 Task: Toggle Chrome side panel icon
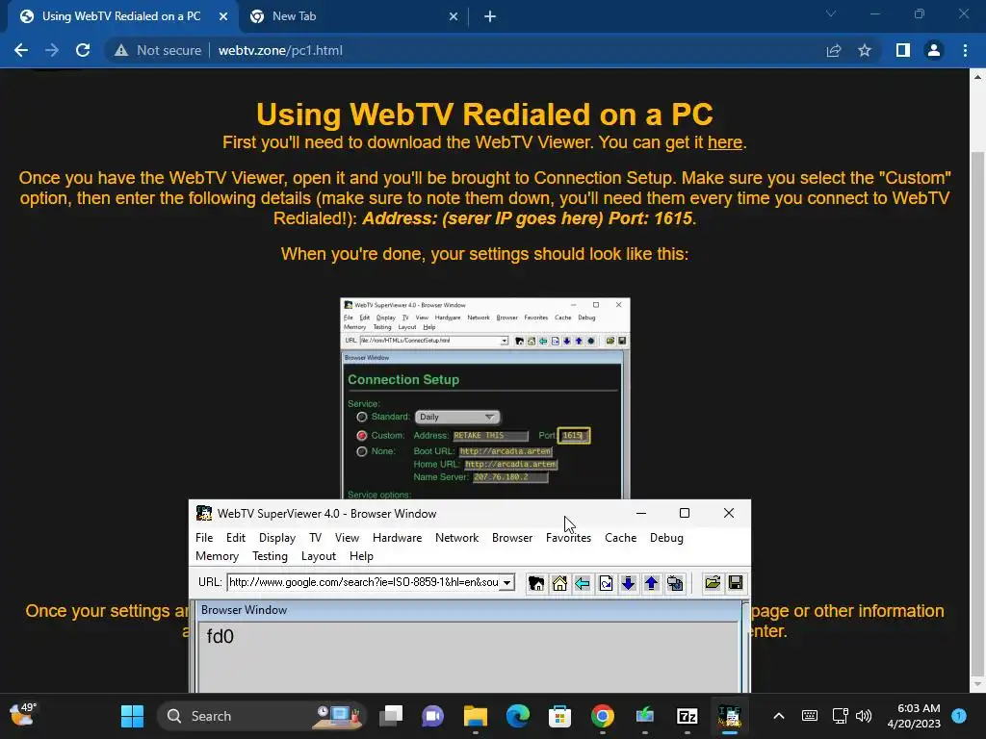pos(903,50)
